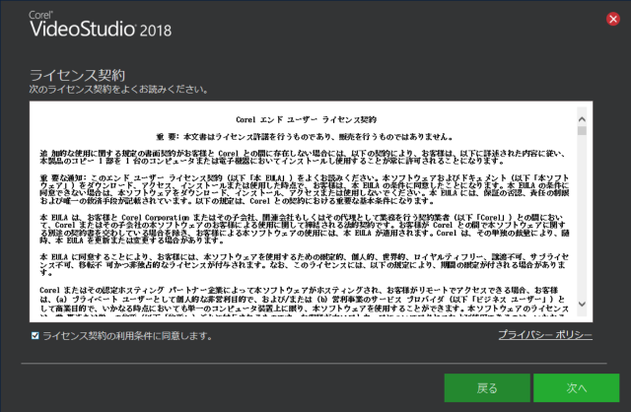Screen dimensions: 631x412
Task: Click the scrollbar thumb in license box
Action: 582,131
